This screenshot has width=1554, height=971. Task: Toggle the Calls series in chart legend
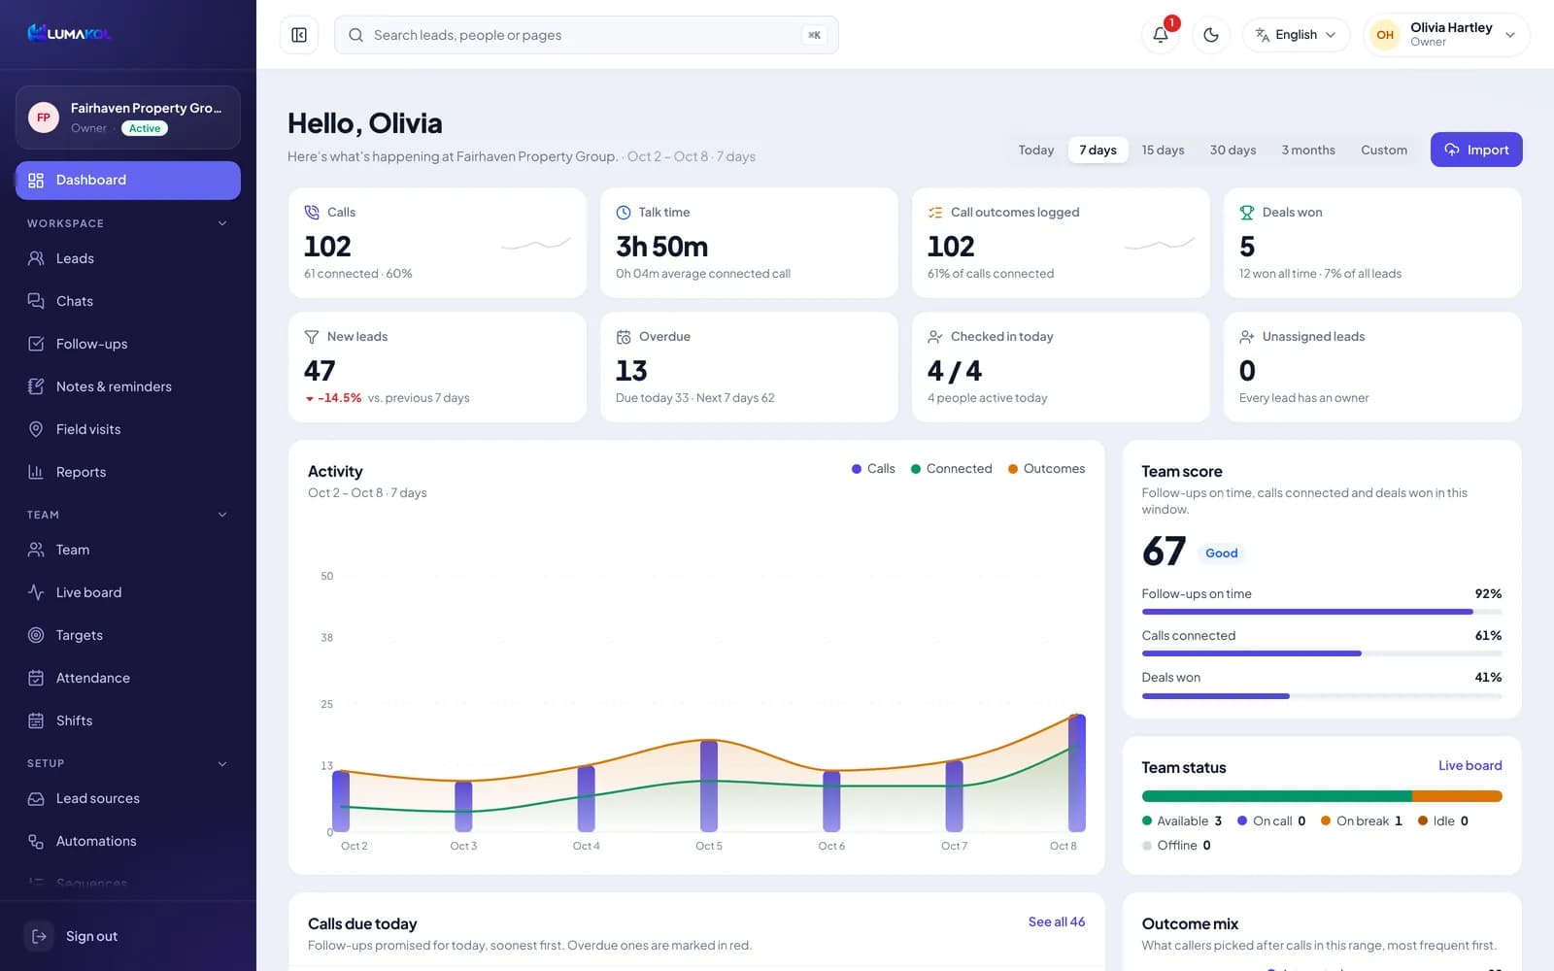pyautogui.click(x=873, y=469)
